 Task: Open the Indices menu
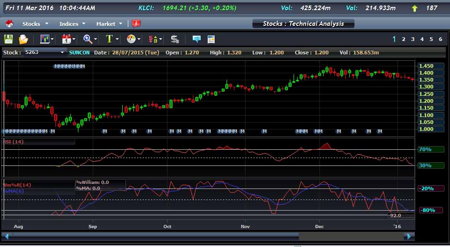pos(72,24)
